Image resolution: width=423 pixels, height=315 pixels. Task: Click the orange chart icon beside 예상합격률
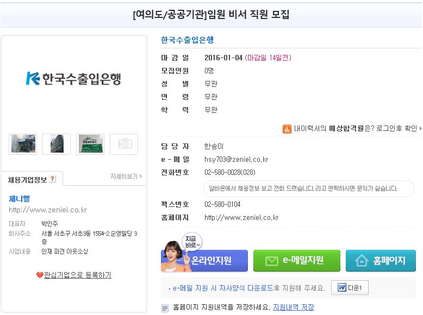(x=287, y=129)
